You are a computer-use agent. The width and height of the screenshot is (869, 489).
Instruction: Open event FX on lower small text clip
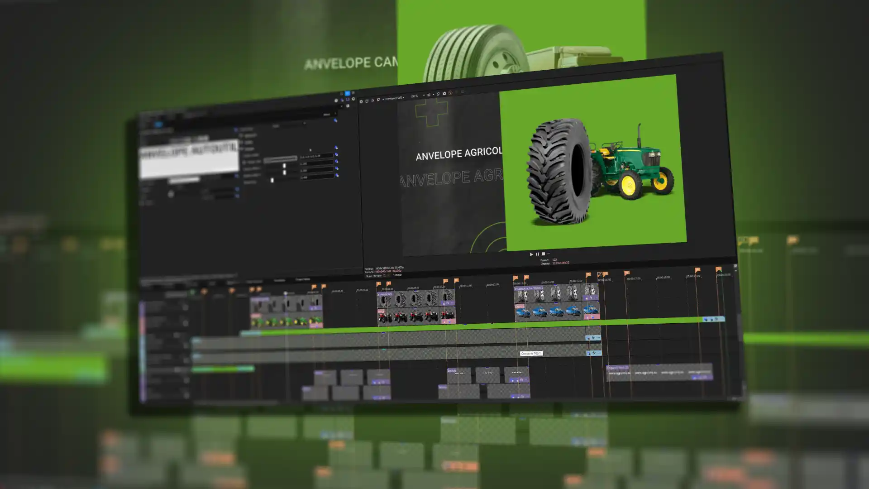522,396
